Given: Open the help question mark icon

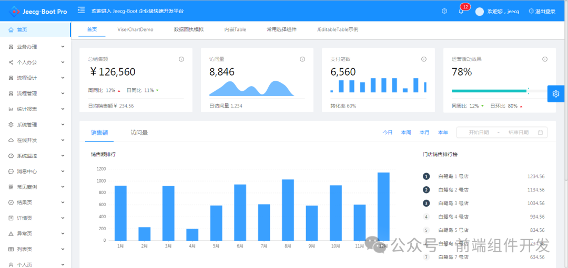Looking at the screenshot, I should pyautogui.click(x=444, y=11).
